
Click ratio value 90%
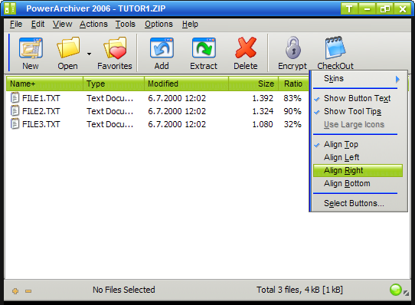tap(292, 111)
